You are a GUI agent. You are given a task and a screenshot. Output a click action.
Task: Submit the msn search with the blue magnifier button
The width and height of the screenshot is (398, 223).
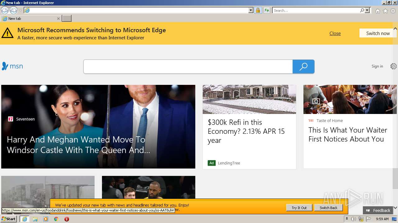coord(303,67)
